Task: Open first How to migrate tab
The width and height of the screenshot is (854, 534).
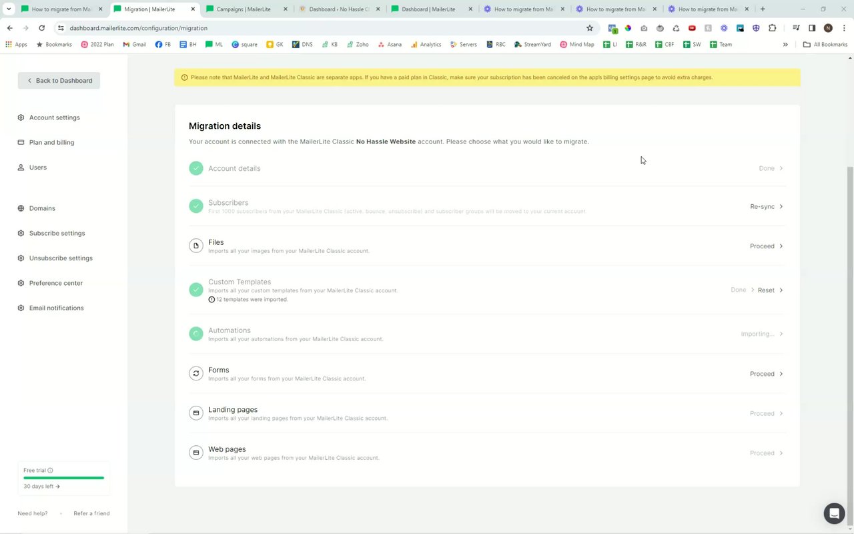Action: (x=61, y=9)
